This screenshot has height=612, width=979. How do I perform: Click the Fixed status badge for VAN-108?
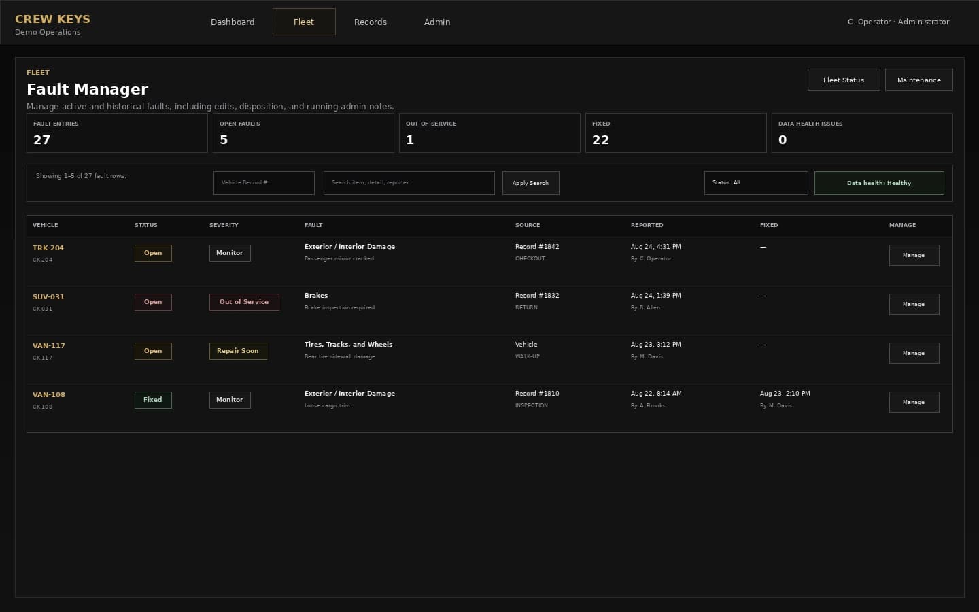click(153, 400)
